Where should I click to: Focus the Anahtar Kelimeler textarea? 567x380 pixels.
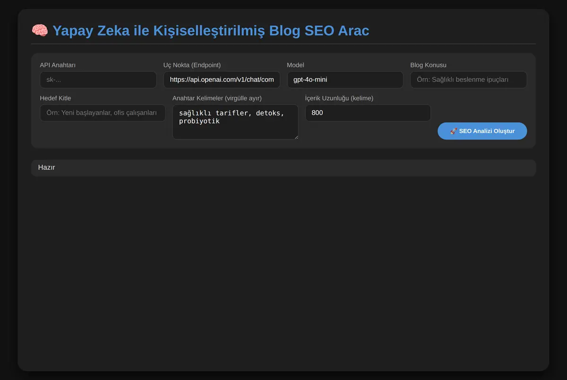pos(235,122)
